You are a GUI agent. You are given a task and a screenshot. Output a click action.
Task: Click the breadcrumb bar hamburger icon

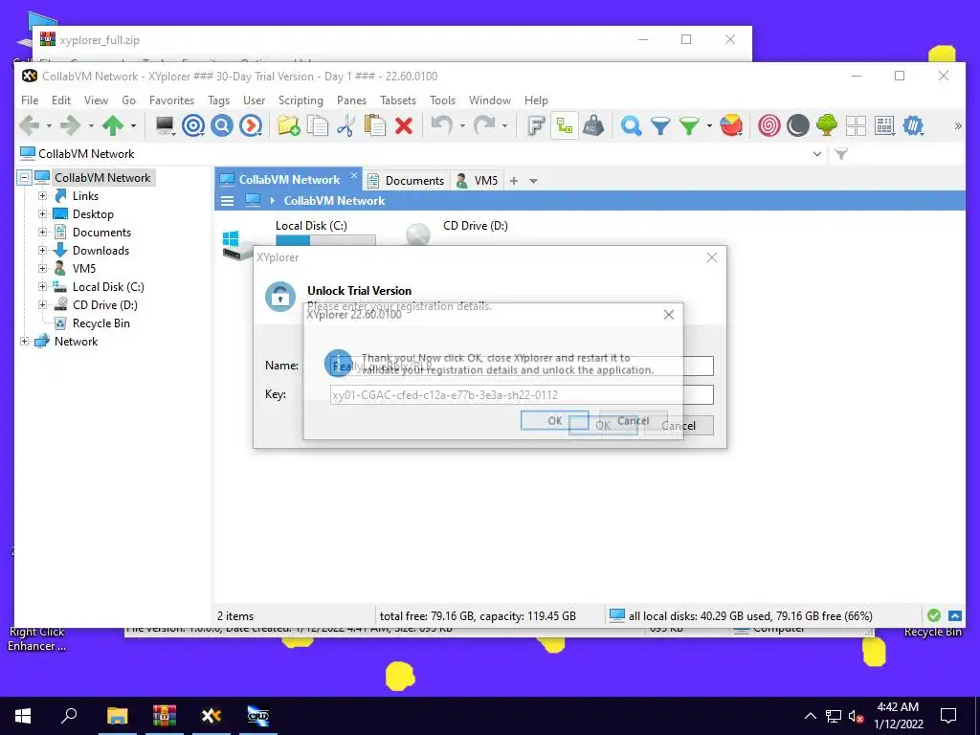[227, 201]
